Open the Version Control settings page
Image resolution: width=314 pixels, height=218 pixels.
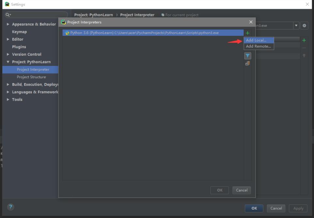click(27, 54)
